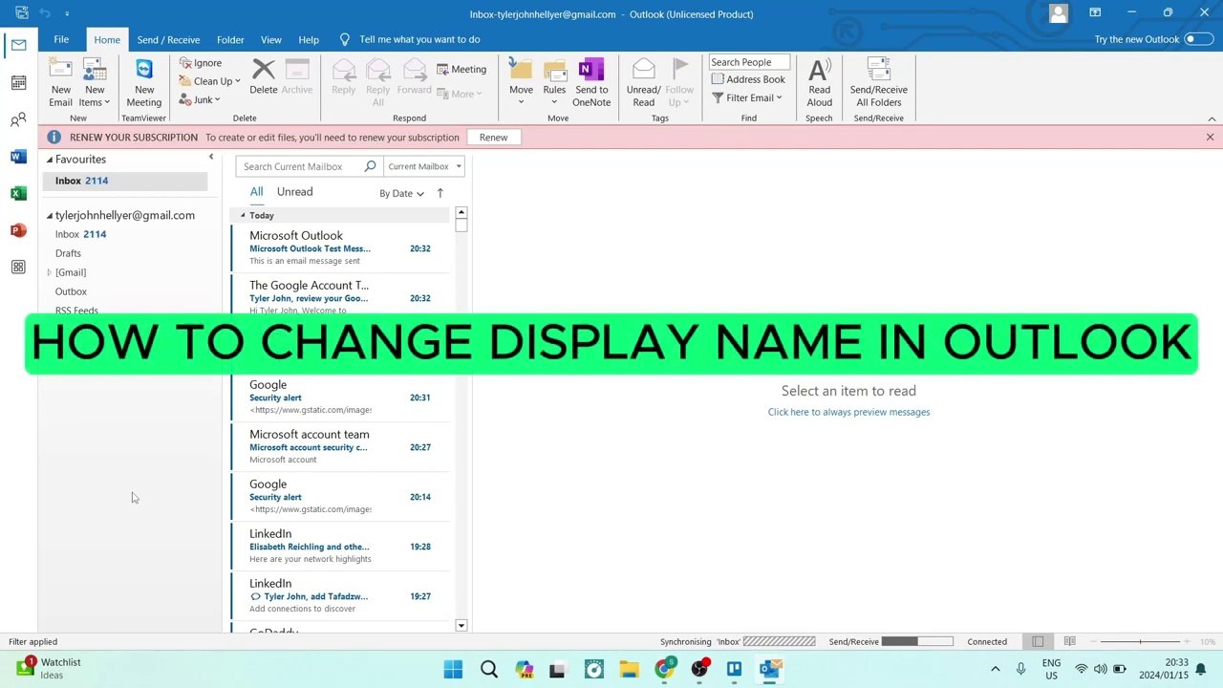This screenshot has width=1223, height=688.
Task: Select the Outbox folder
Action: coord(71,291)
